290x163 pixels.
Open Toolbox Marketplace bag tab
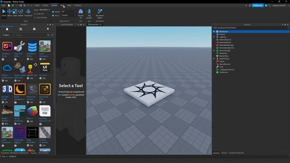pyautogui.click(x=7, y=29)
